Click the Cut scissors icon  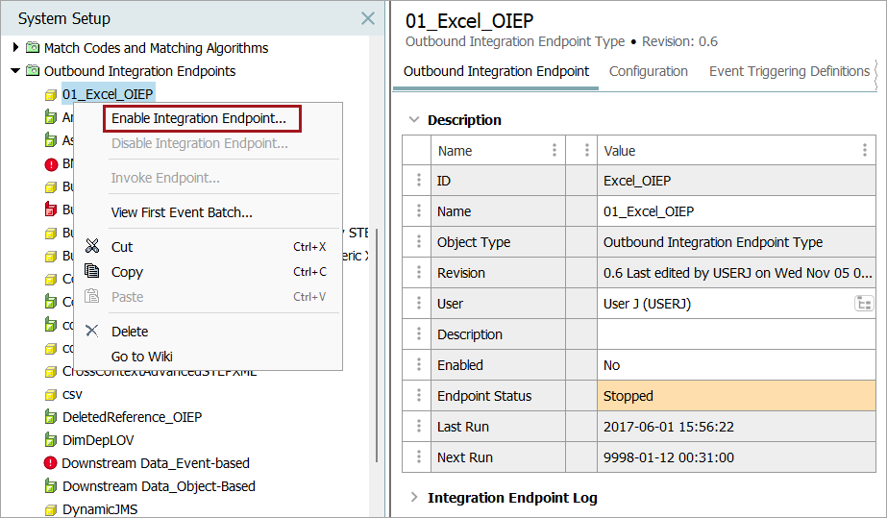[x=92, y=247]
